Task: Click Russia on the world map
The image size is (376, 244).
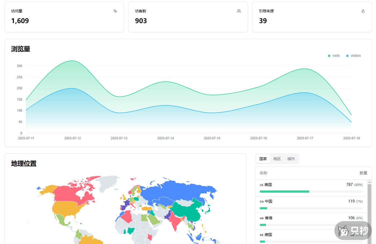Action: (x=177, y=190)
